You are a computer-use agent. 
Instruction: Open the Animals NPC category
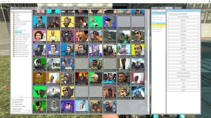[x=17, y=13]
